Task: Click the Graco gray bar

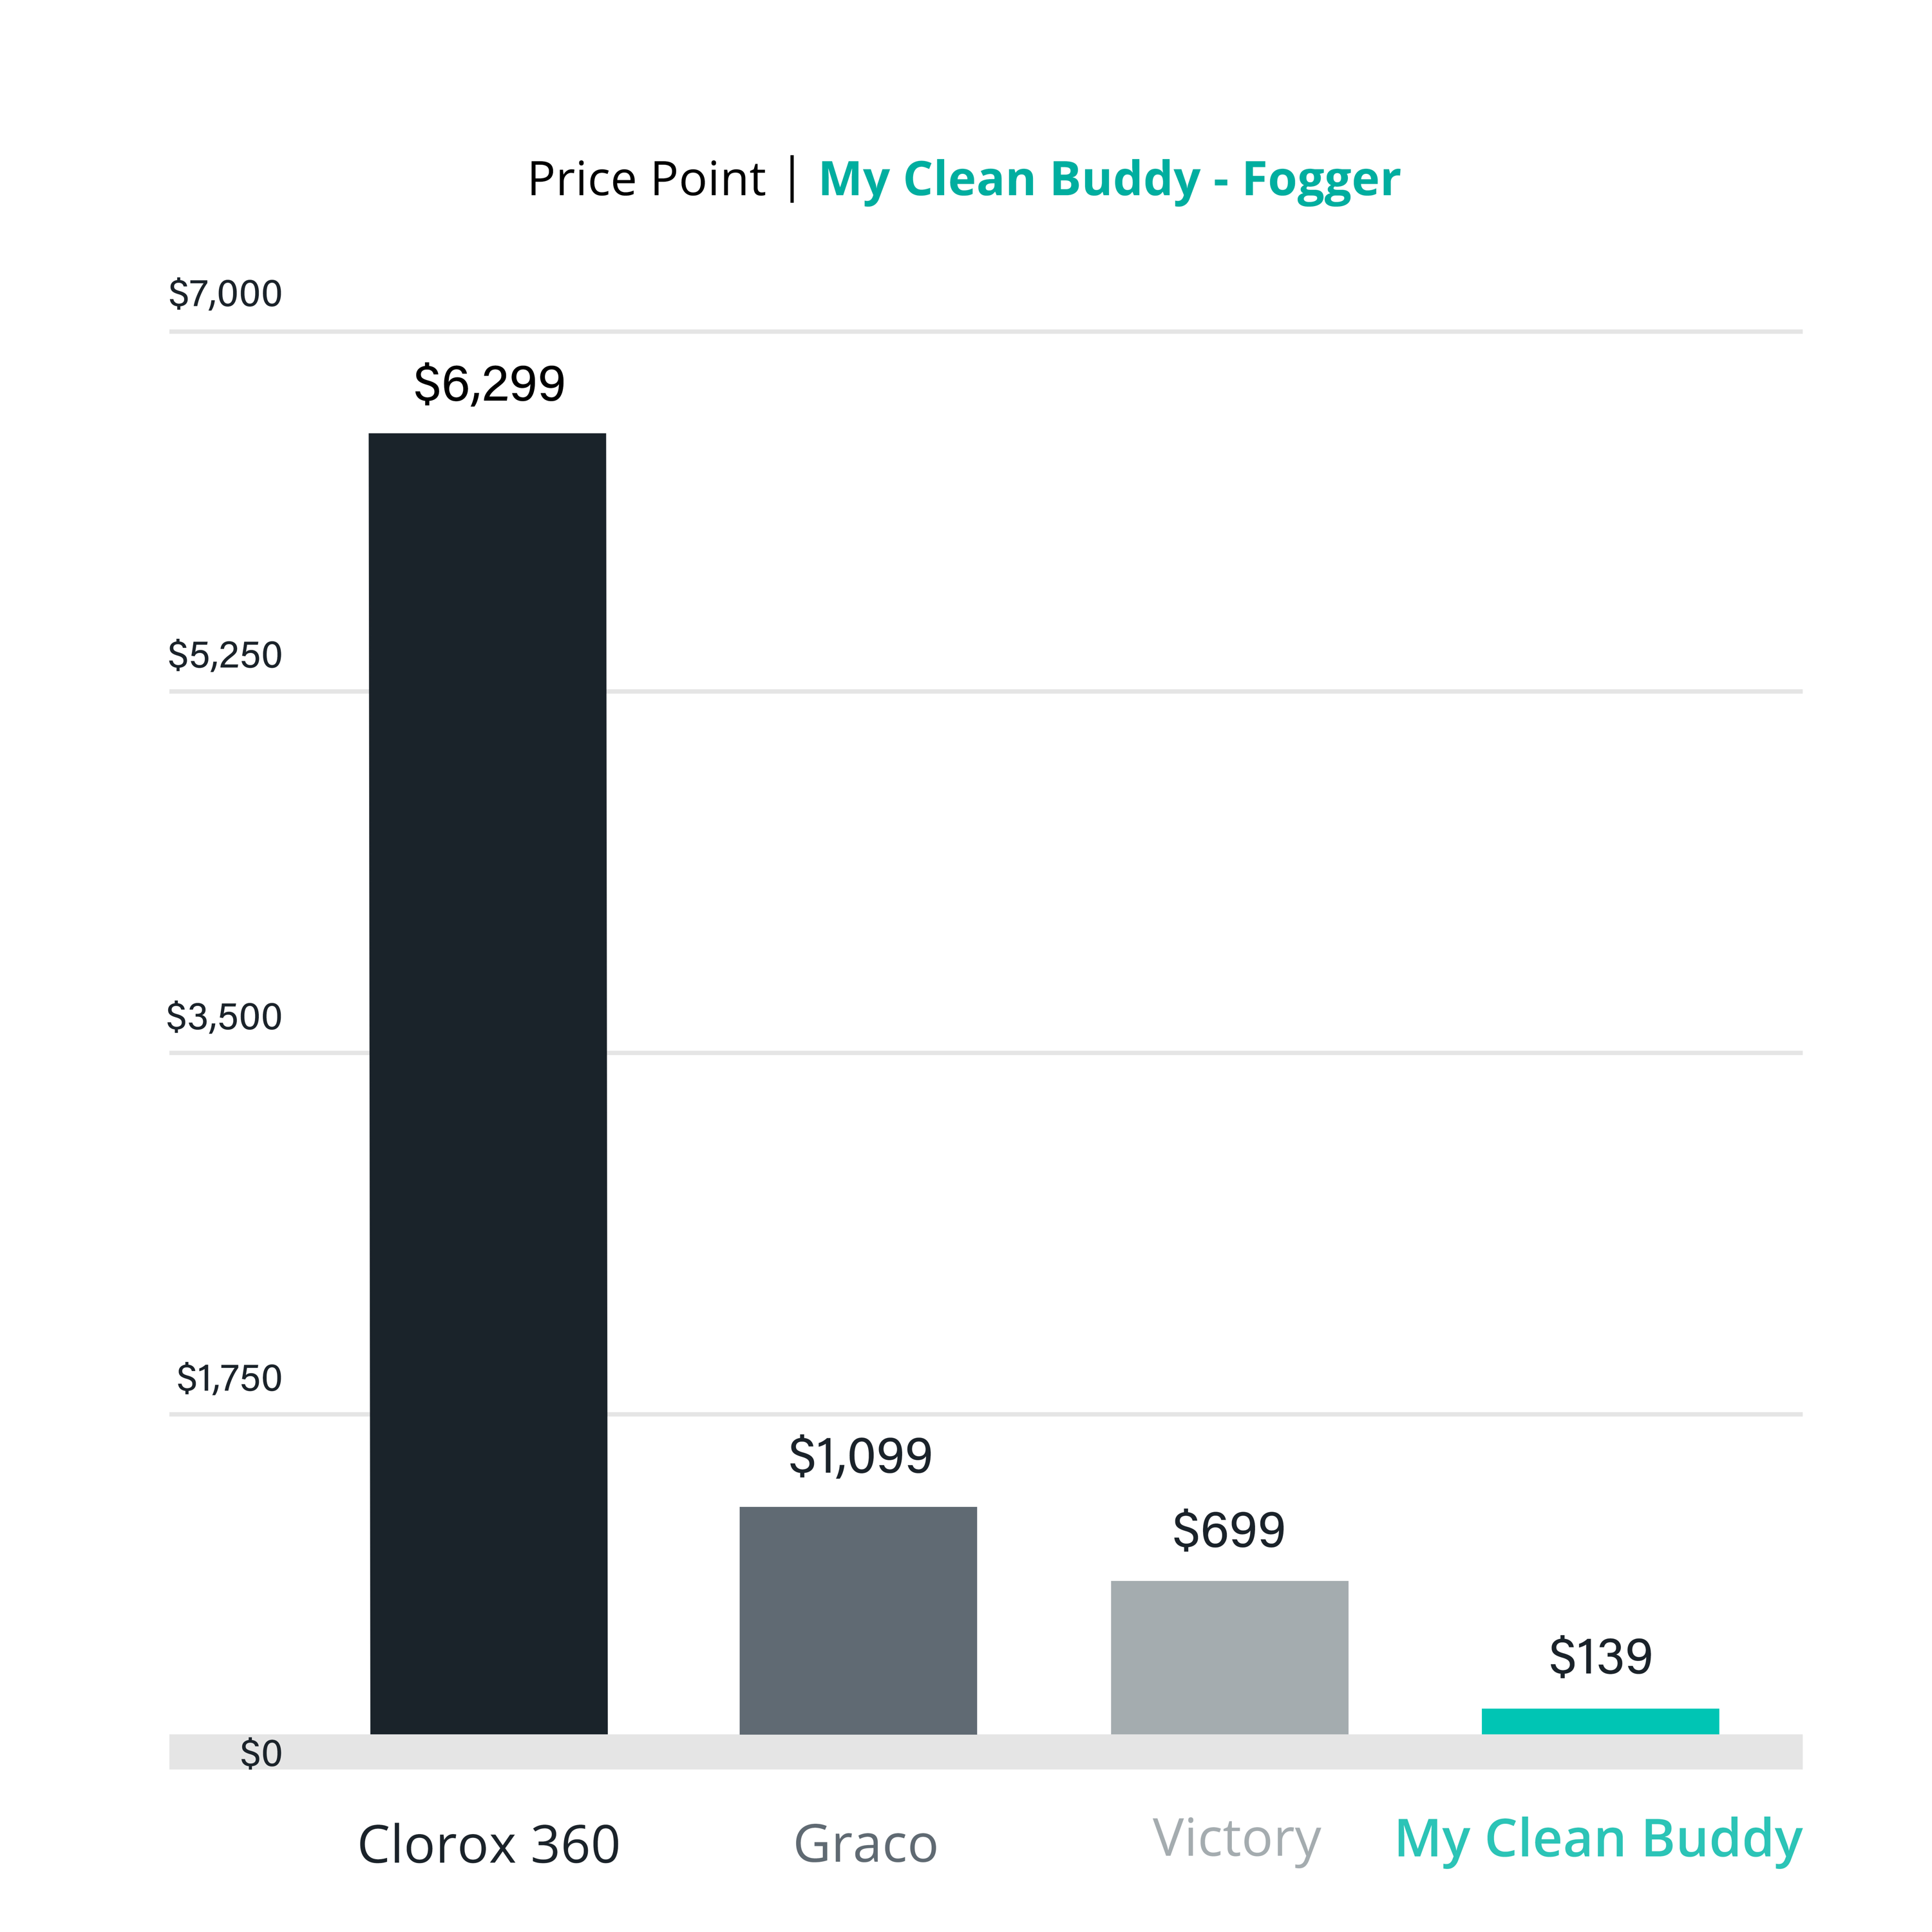Action: pyautogui.click(x=858, y=1621)
